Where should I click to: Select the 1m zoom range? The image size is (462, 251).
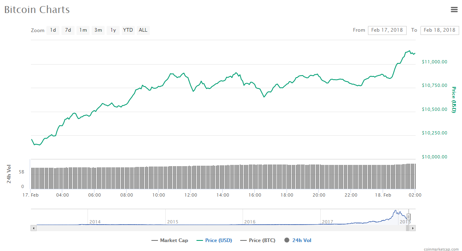point(83,30)
